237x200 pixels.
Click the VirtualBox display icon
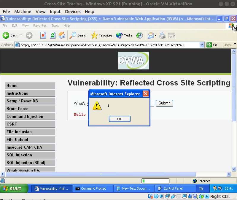[x=184, y=196]
